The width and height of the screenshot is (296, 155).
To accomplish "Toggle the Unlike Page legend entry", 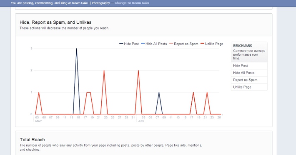I will [x=212, y=44].
